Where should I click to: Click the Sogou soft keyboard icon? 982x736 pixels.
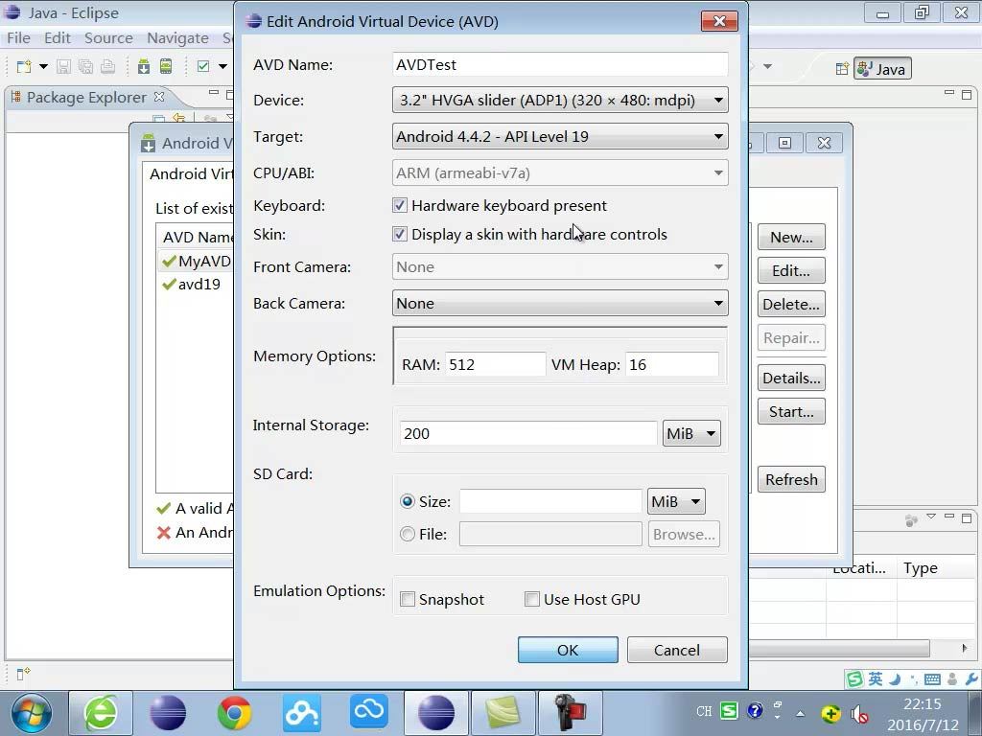(x=932, y=679)
